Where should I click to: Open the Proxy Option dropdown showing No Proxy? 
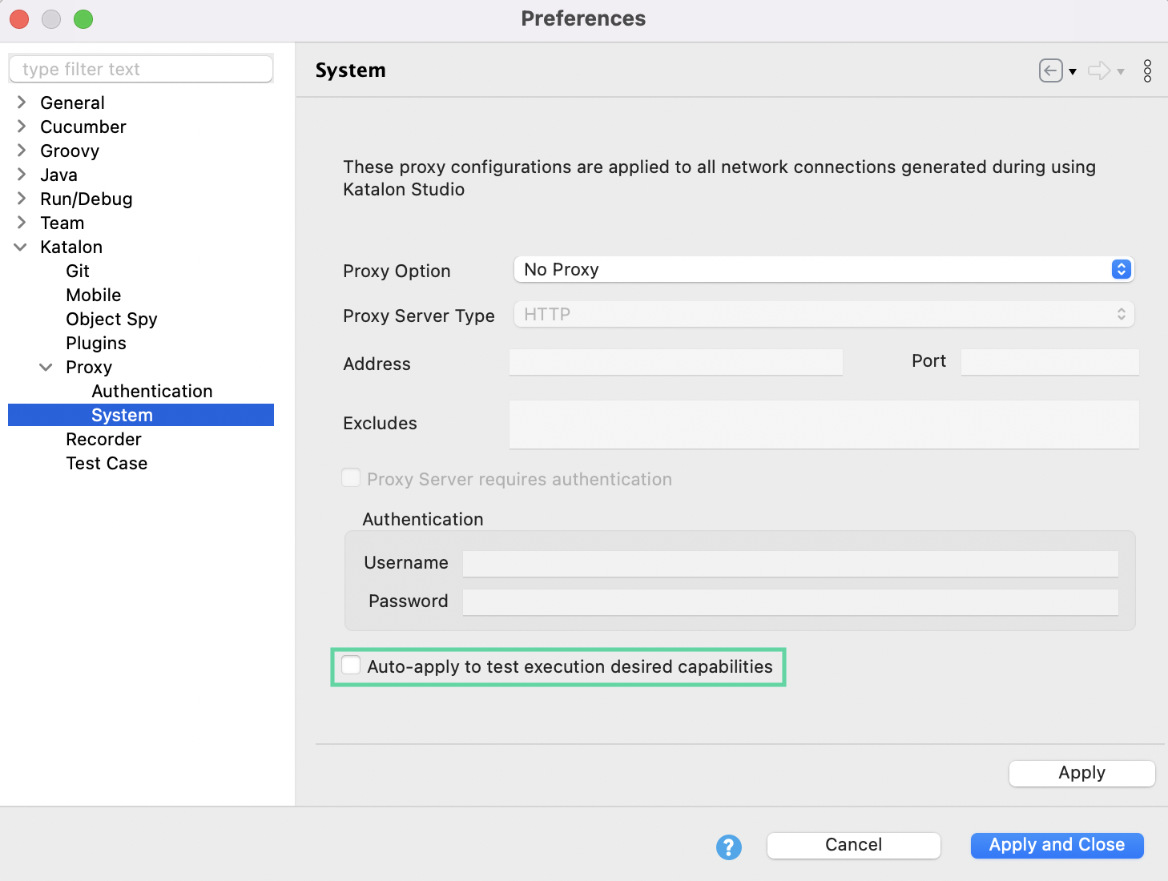[823, 269]
